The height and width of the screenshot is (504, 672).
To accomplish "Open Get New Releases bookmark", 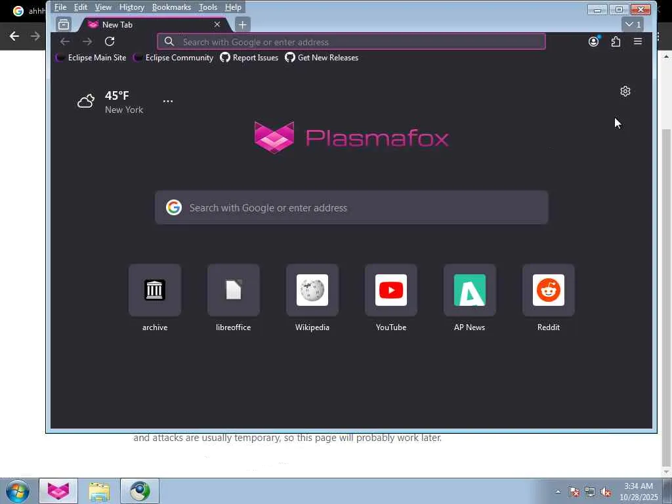I will pos(322,58).
